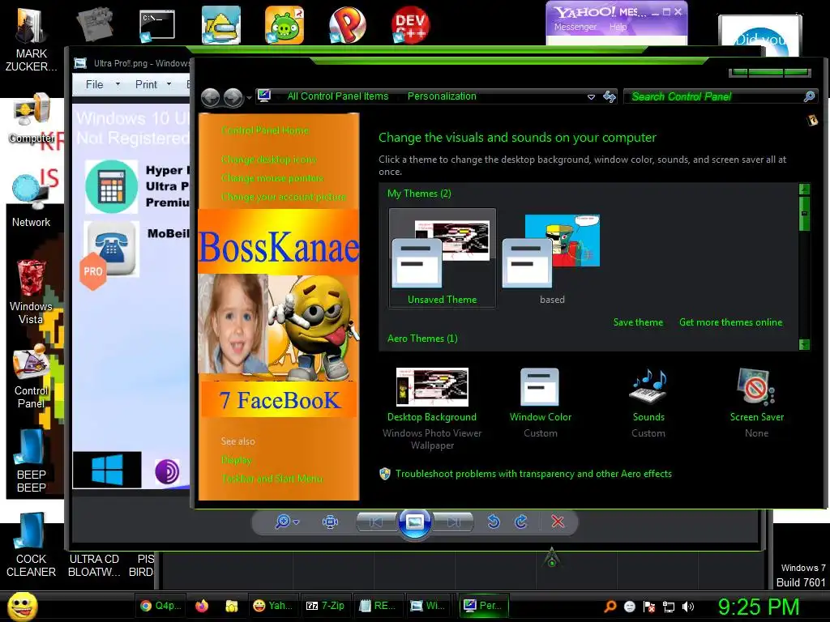Click the themes list scroll down arrow

804,344
